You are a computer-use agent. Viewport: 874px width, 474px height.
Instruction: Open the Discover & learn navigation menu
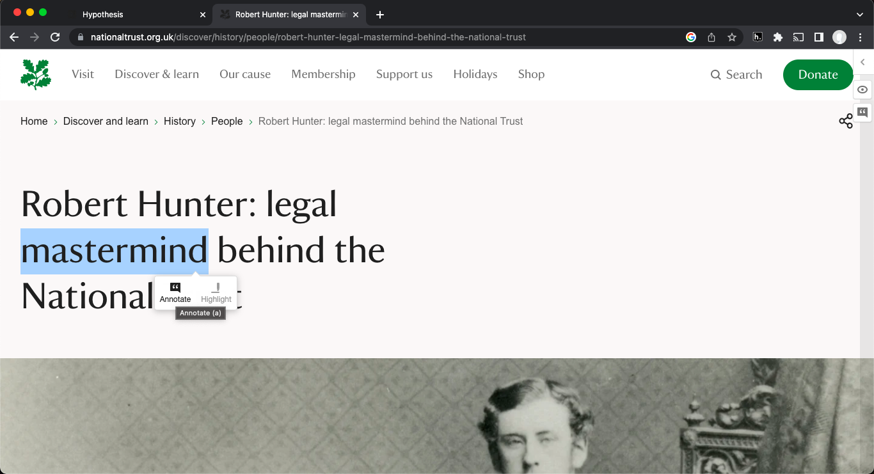pyautogui.click(x=156, y=75)
